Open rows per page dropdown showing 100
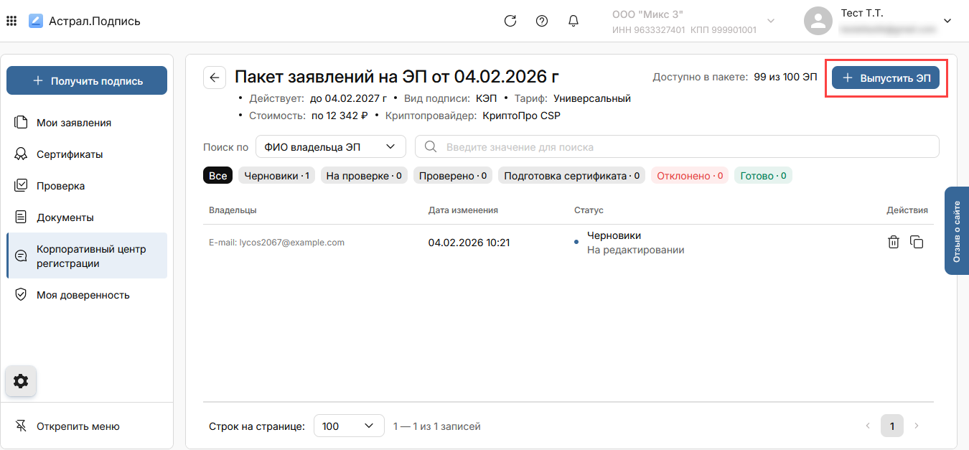 click(348, 426)
